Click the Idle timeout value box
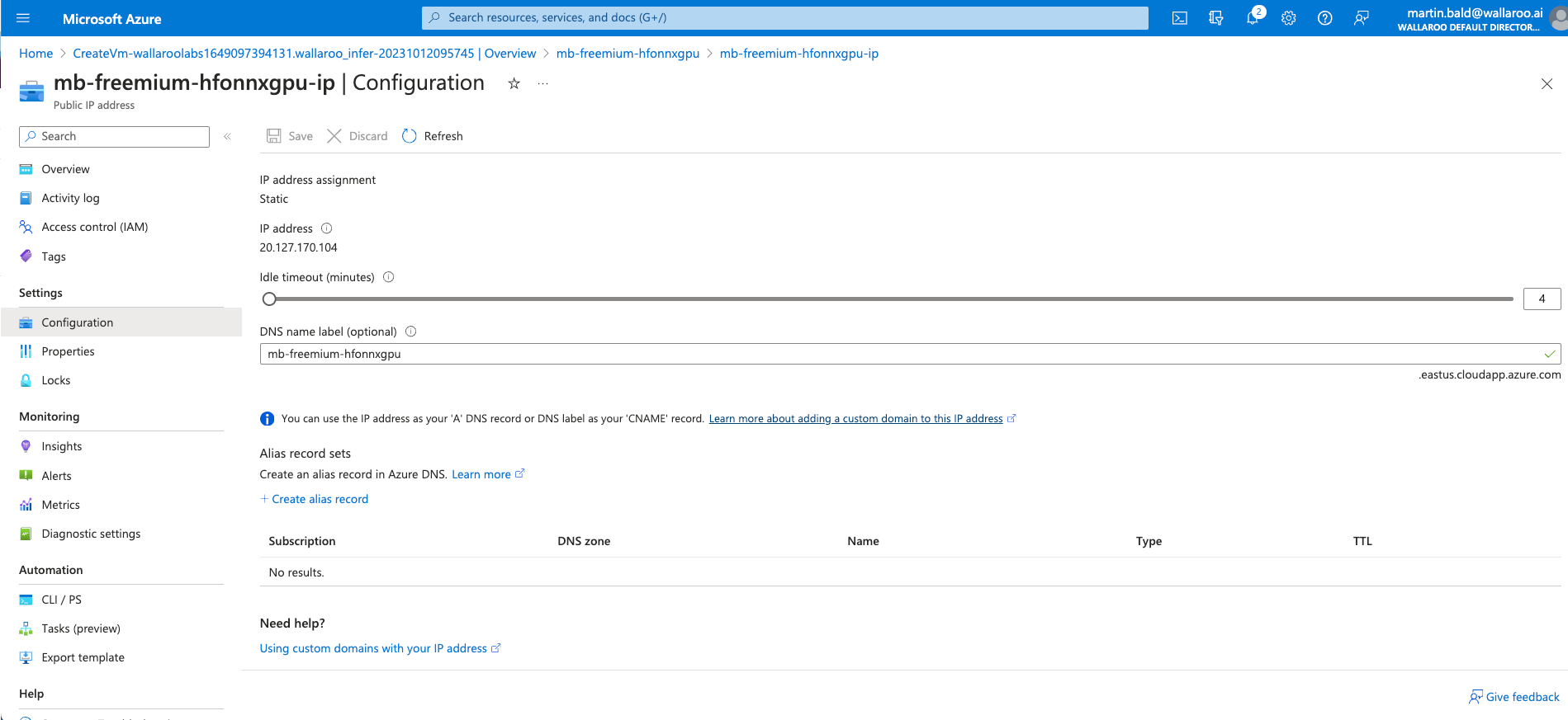Screen dimensions: 1568x720 1542,299
